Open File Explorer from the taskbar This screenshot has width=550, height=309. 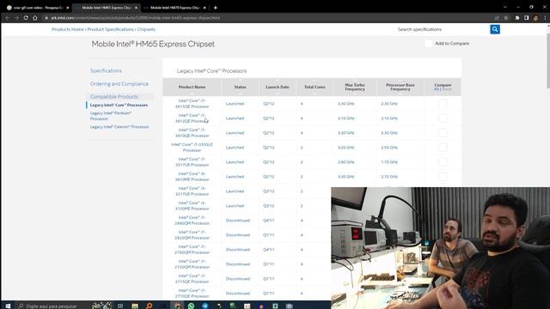coord(135,306)
